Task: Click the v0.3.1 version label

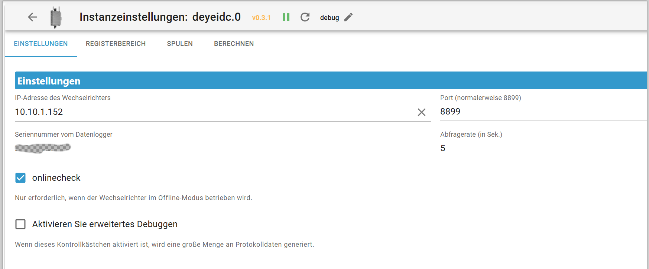Action: pos(261,18)
